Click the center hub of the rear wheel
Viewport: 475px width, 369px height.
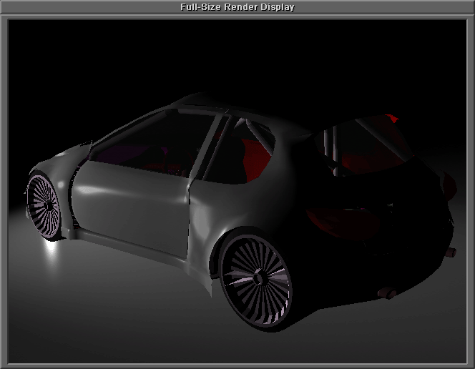click(x=257, y=280)
